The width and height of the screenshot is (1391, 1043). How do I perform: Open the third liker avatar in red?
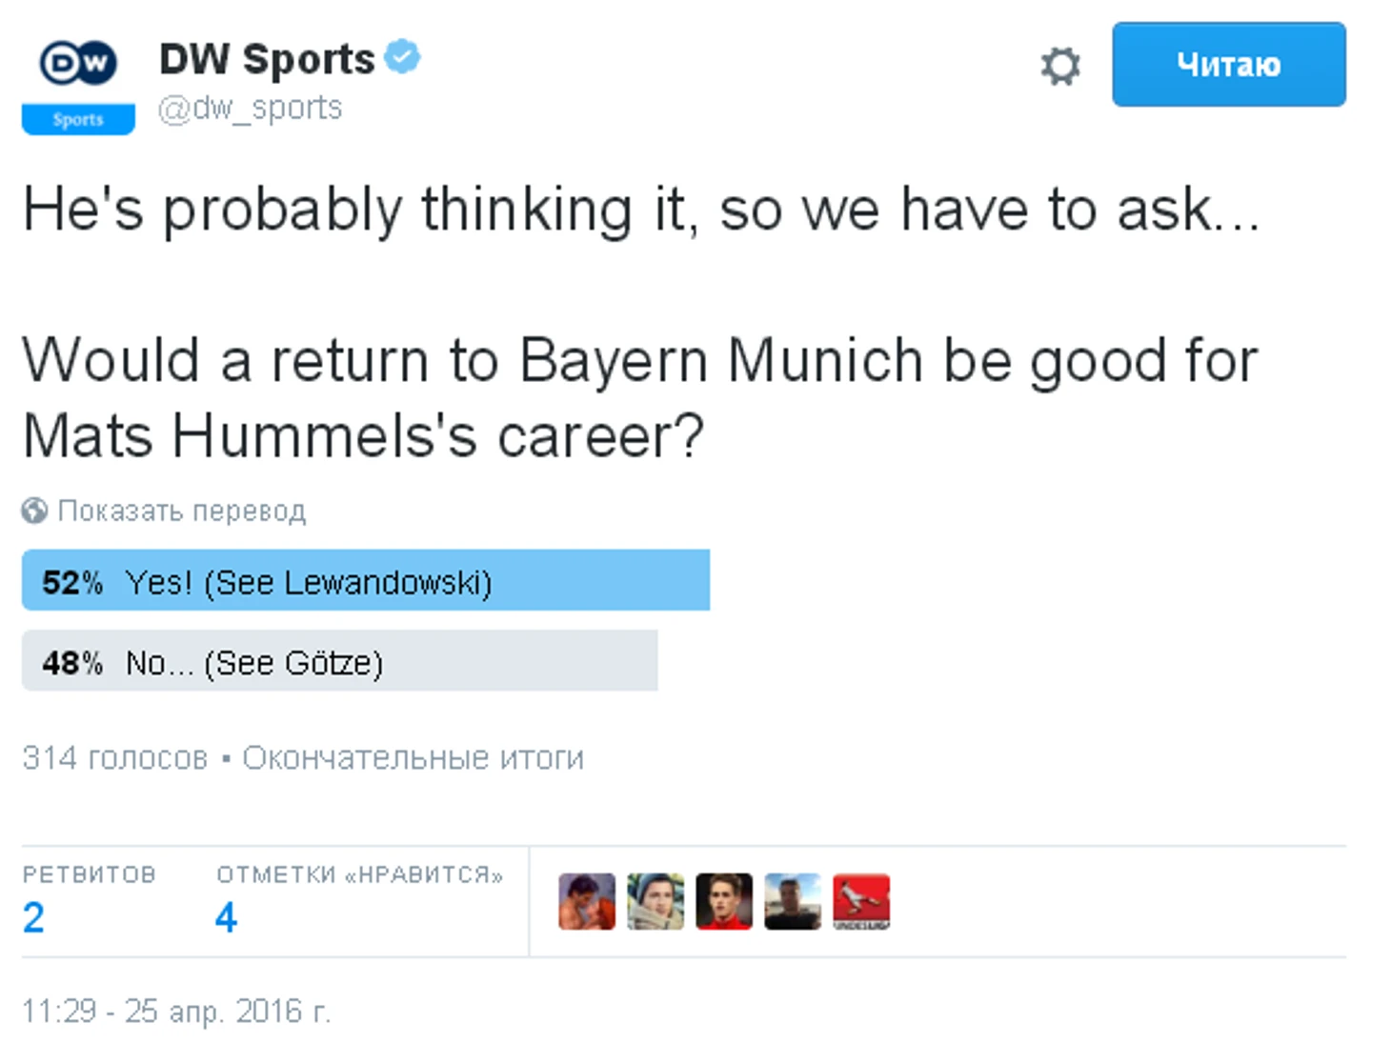pyautogui.click(x=724, y=901)
